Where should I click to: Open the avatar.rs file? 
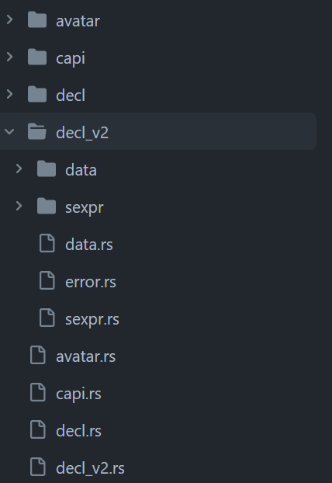pos(85,356)
